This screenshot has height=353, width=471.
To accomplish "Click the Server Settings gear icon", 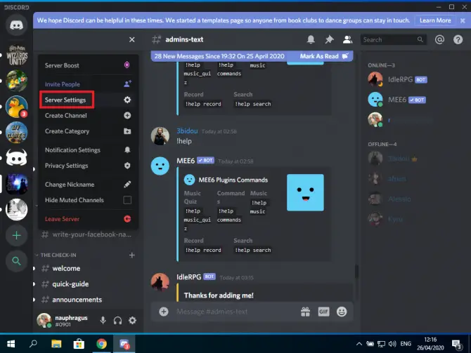I will [127, 100].
